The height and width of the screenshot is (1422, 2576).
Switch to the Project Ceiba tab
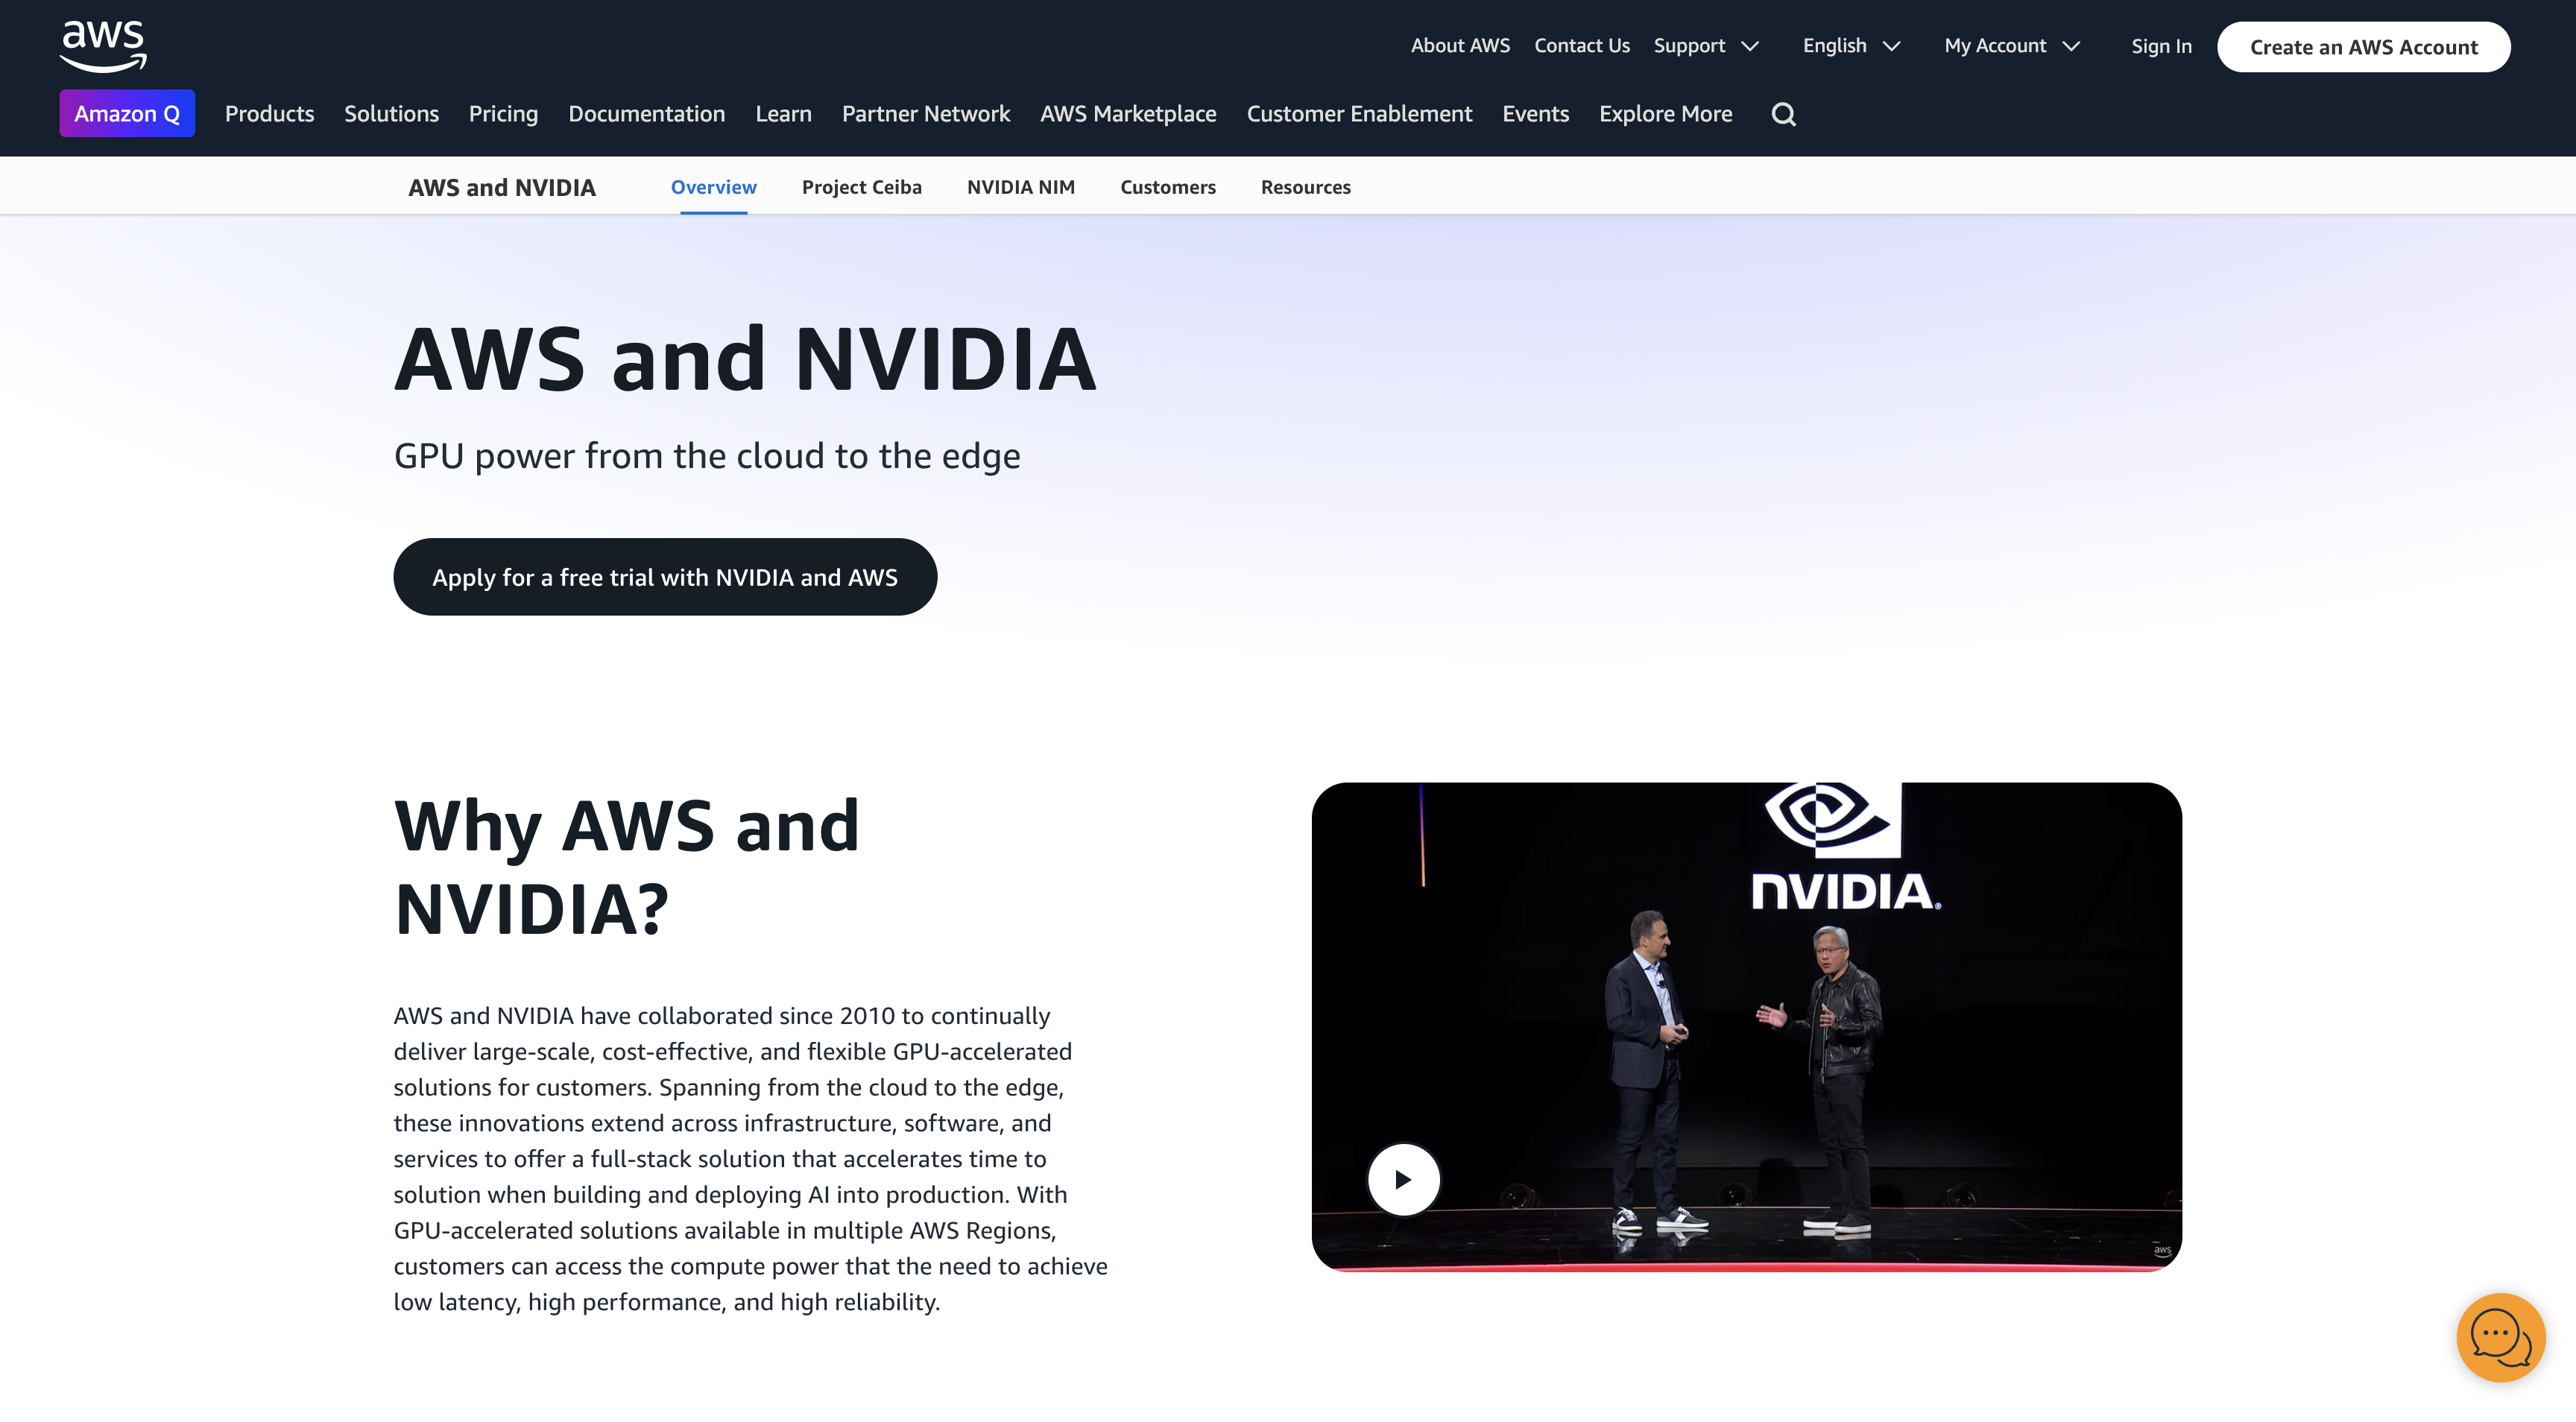click(861, 187)
